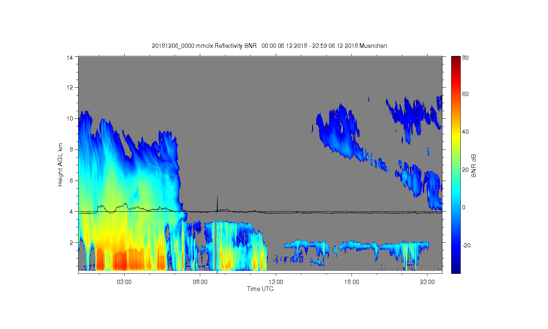The image size is (548, 329).
Task: Click the colorbar 60 dB label
Action: coord(465,94)
